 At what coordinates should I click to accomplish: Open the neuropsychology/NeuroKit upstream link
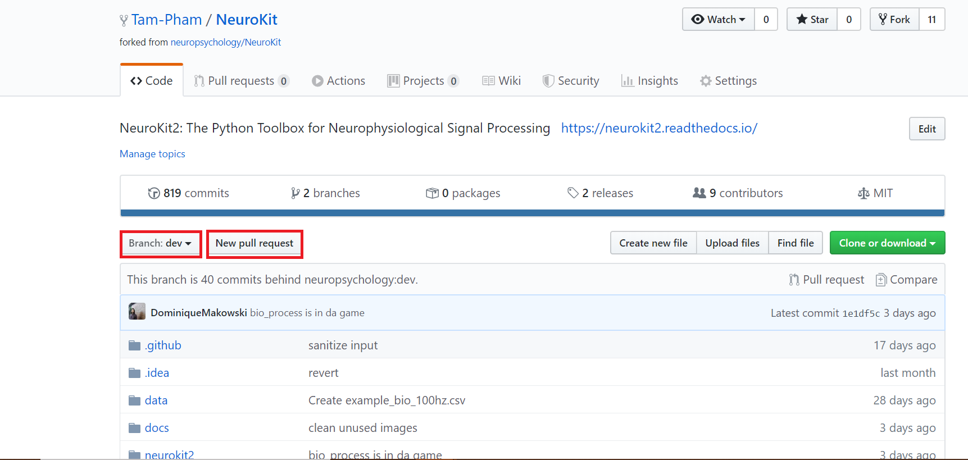tap(226, 42)
